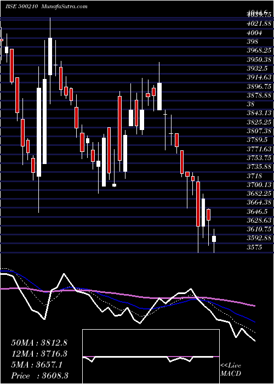Click the 3718 price axis label
This screenshot has width=274, height=384.
click(x=254, y=176)
